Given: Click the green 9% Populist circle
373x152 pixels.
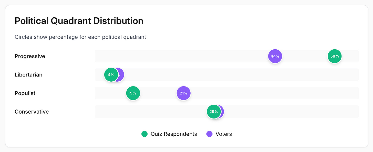Looking at the screenshot, I should pyautogui.click(x=133, y=93).
